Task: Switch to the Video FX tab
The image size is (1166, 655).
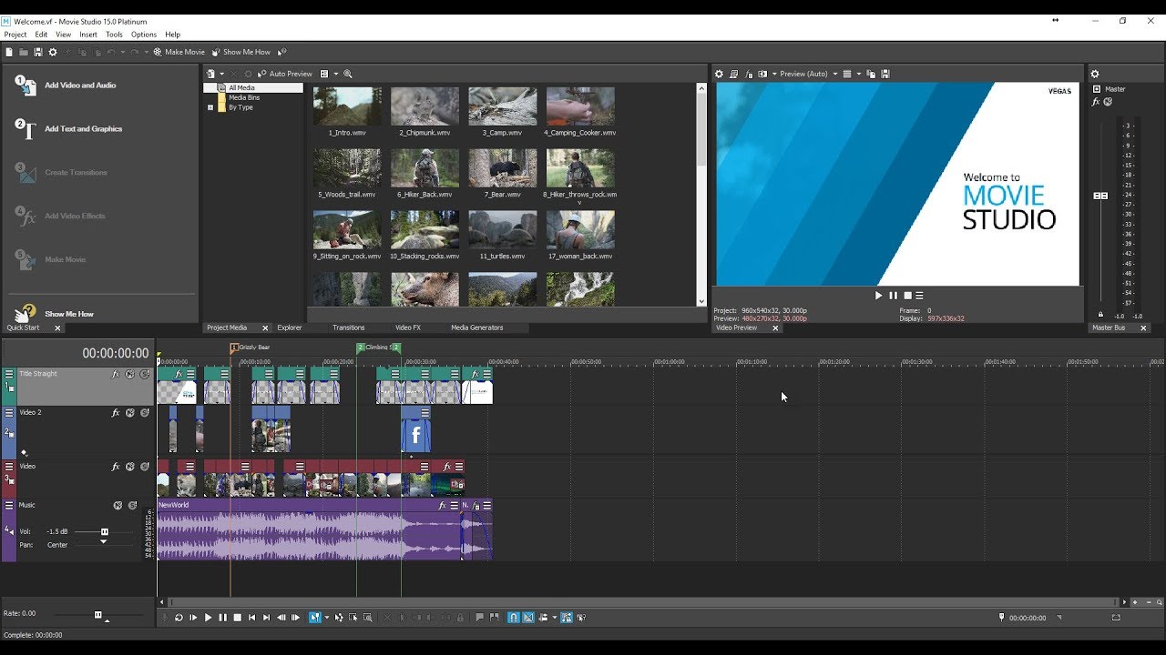Action: click(408, 327)
